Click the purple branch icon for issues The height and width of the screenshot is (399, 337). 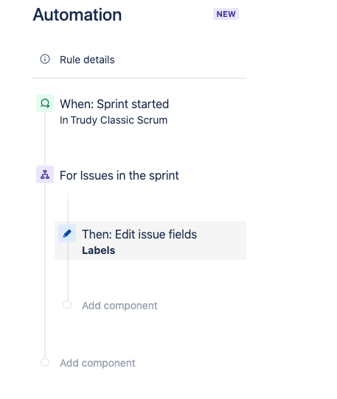pos(45,174)
